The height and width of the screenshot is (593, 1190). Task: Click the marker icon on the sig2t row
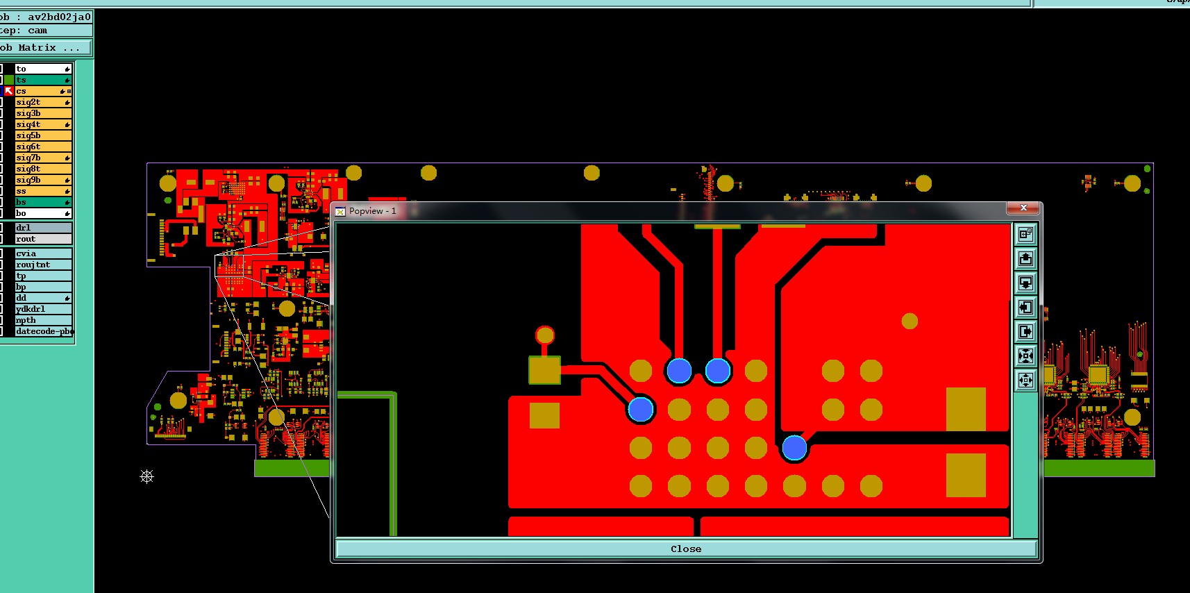click(67, 102)
